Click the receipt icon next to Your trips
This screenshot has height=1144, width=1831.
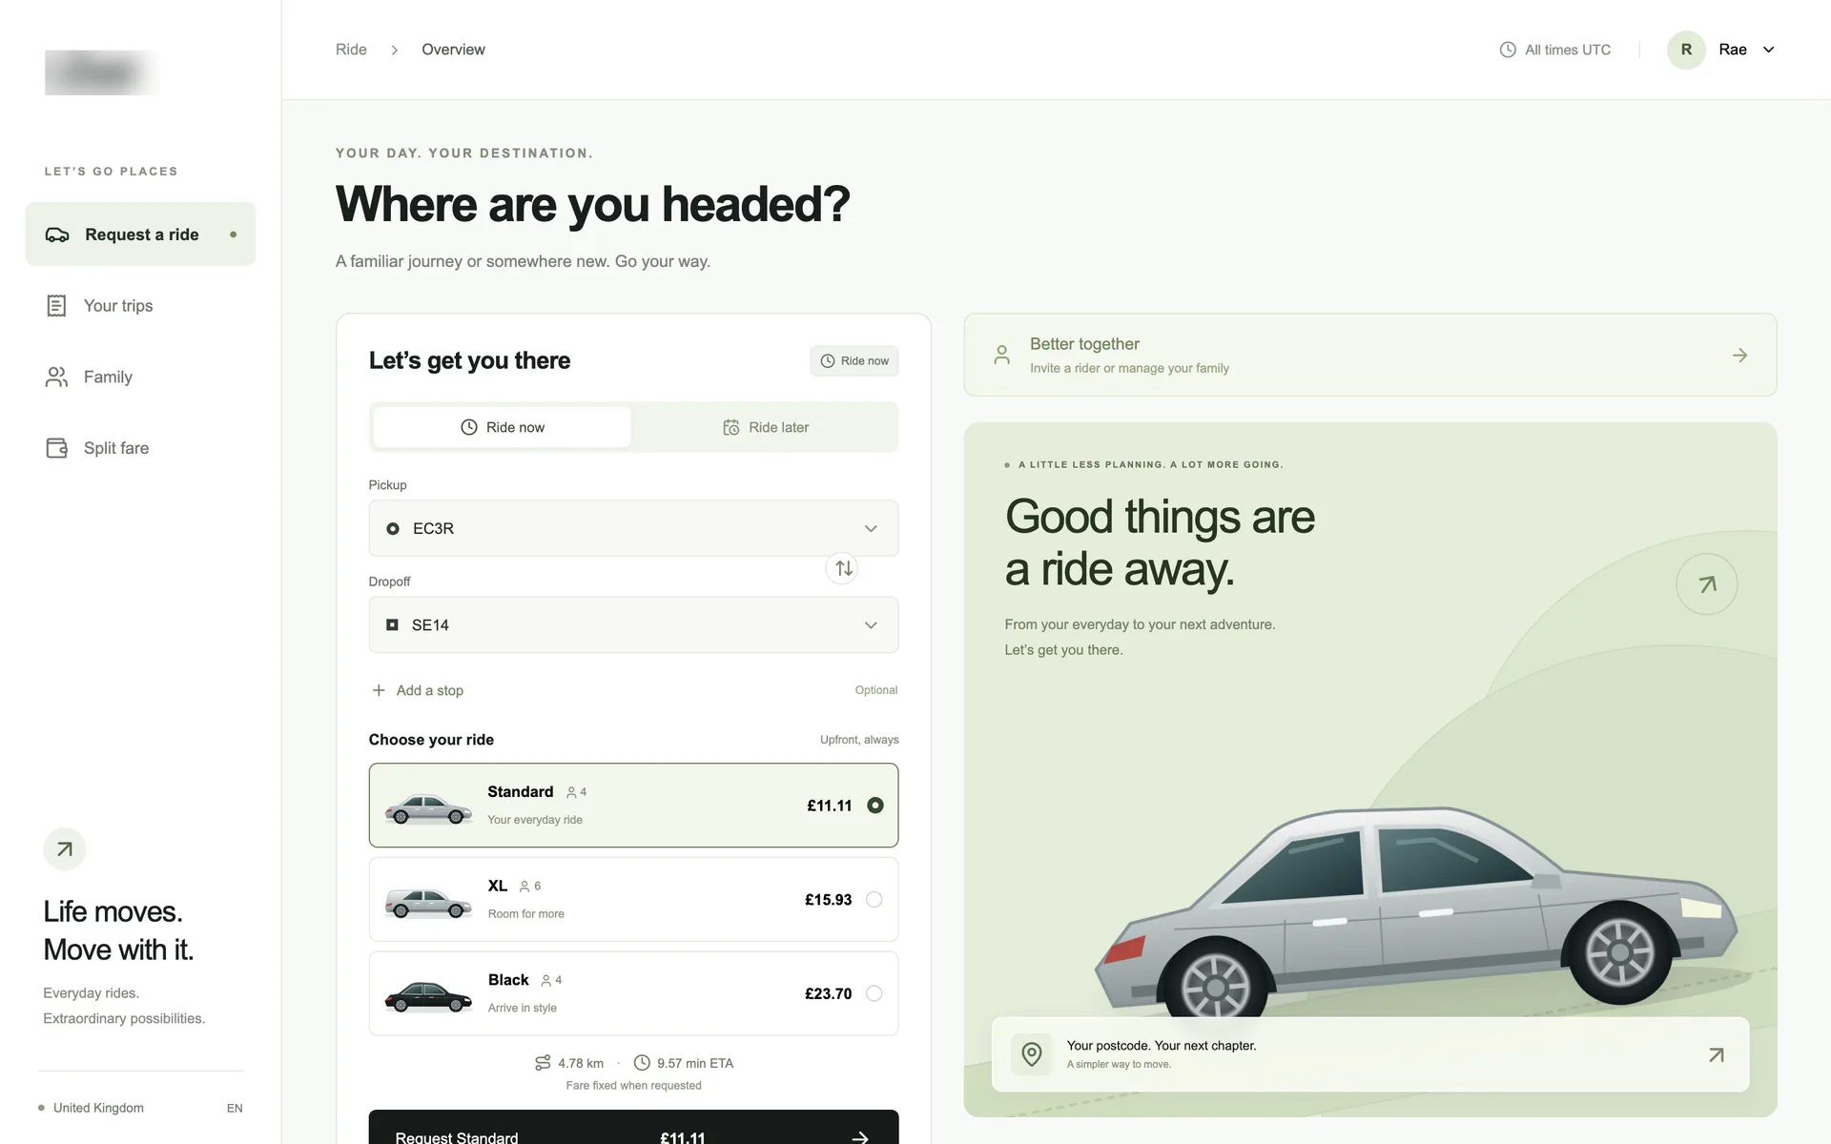click(56, 306)
